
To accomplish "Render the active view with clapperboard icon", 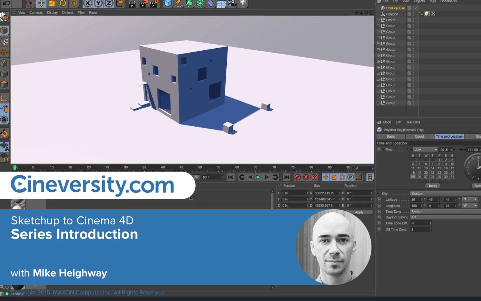I will coord(132,3).
